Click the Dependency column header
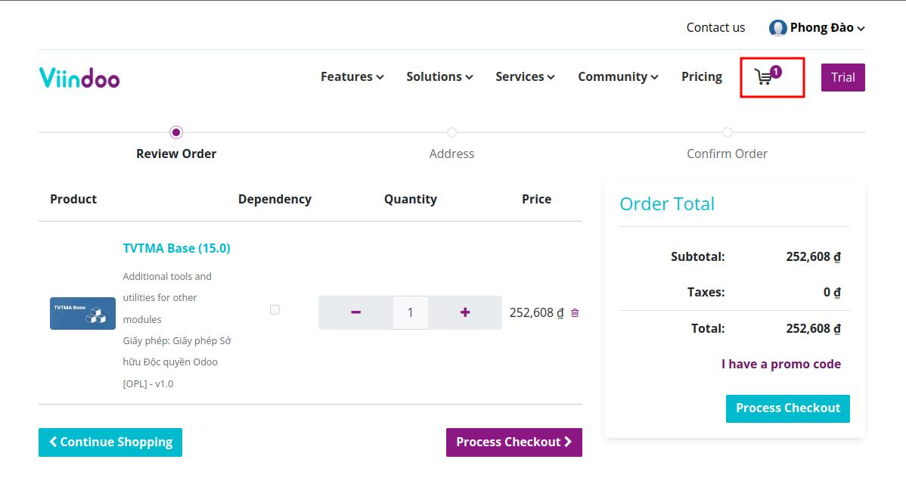Image resolution: width=906 pixels, height=478 pixels. pyautogui.click(x=275, y=199)
